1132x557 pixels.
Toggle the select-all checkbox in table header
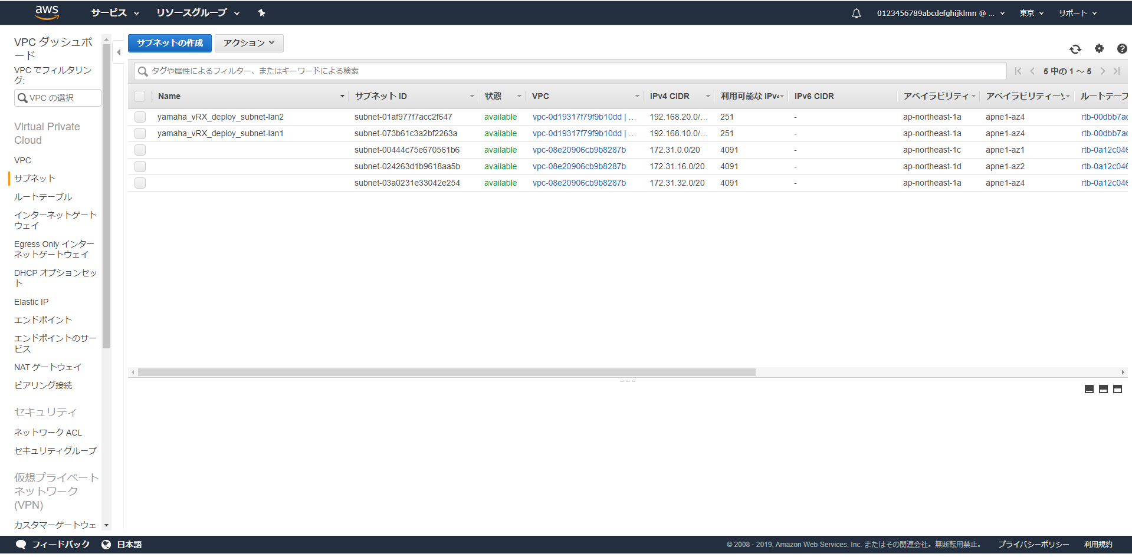140,96
